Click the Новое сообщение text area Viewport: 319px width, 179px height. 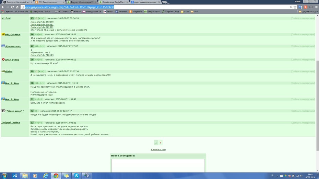pos(158,166)
